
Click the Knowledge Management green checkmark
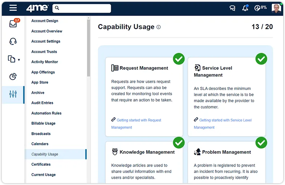(x=179, y=143)
